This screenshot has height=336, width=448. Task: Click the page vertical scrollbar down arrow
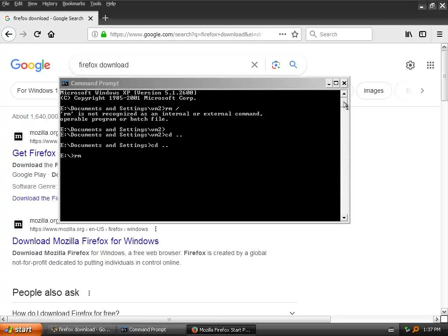click(444, 311)
